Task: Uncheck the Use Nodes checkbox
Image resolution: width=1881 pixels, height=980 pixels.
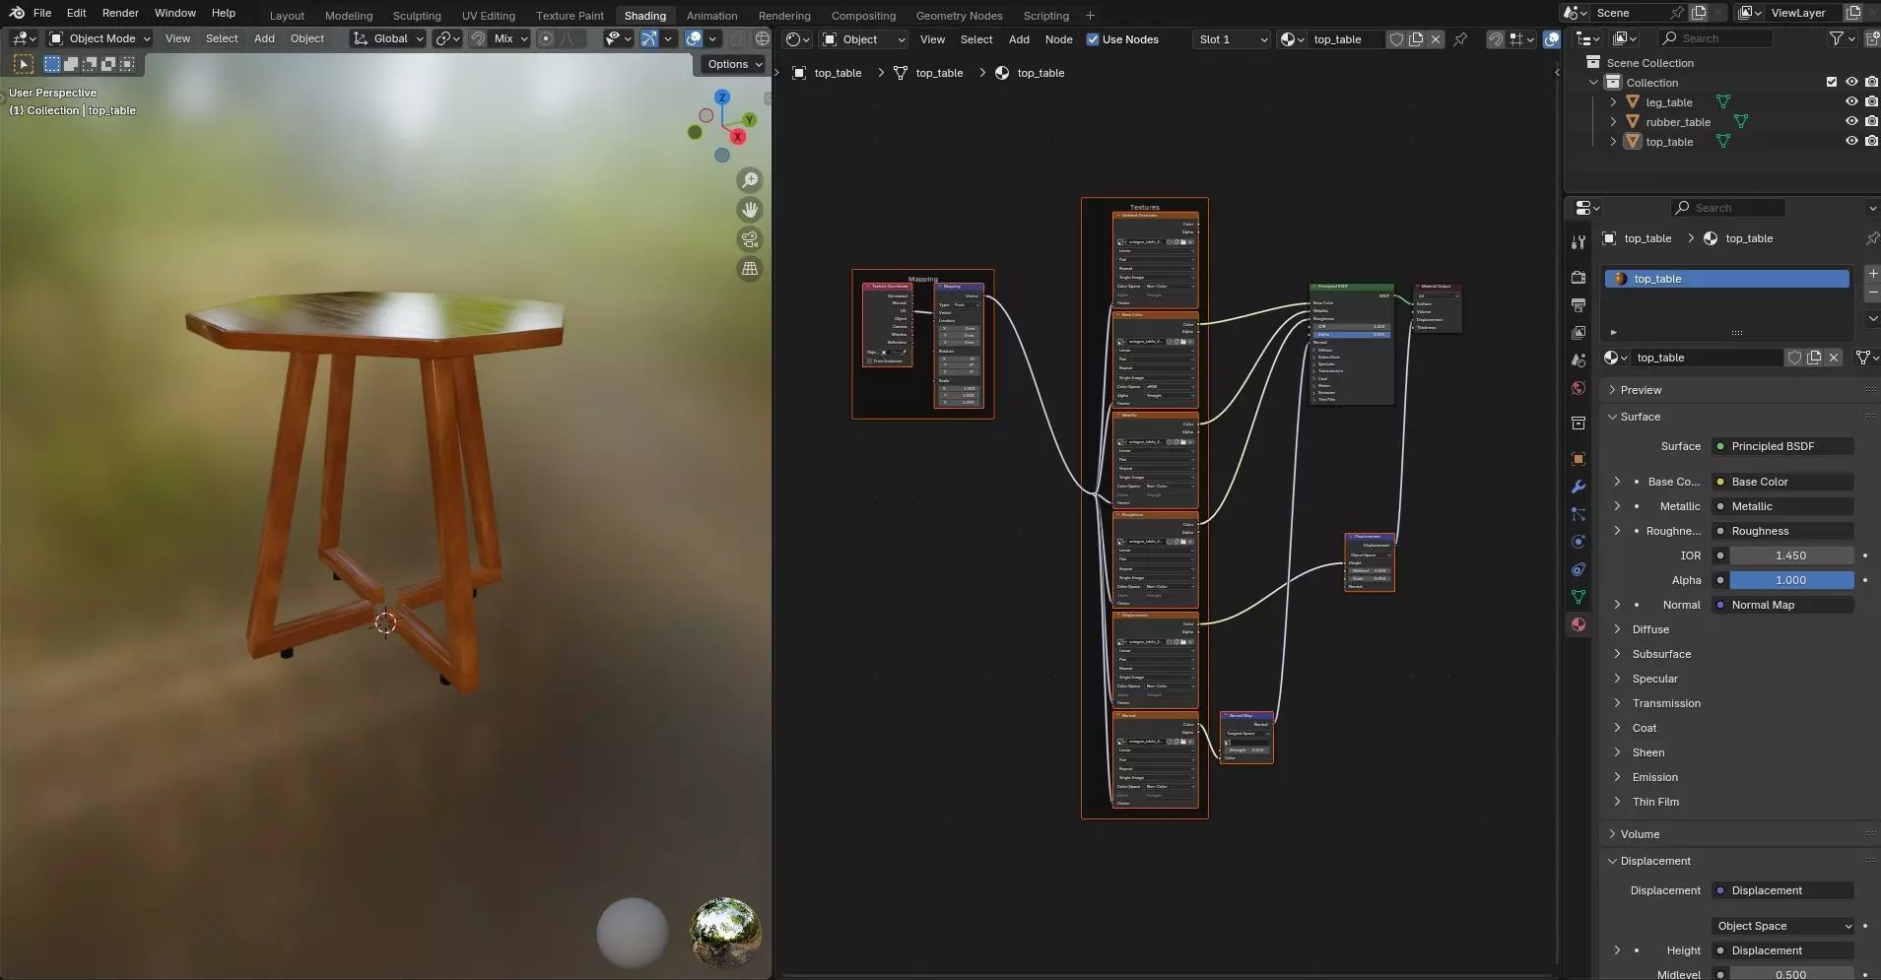Action: (x=1092, y=39)
